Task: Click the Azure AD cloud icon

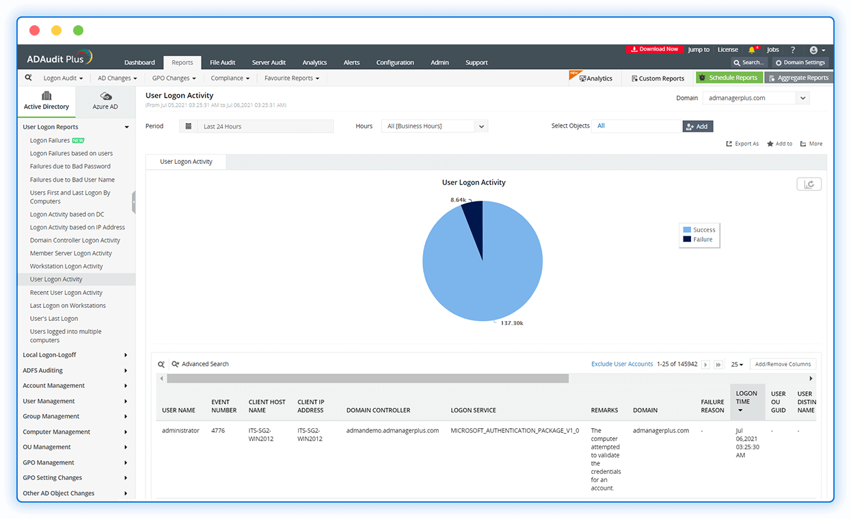Action: coord(105,96)
